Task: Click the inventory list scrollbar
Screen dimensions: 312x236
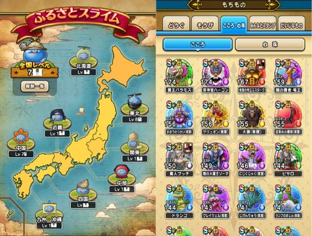Action: 307,93
